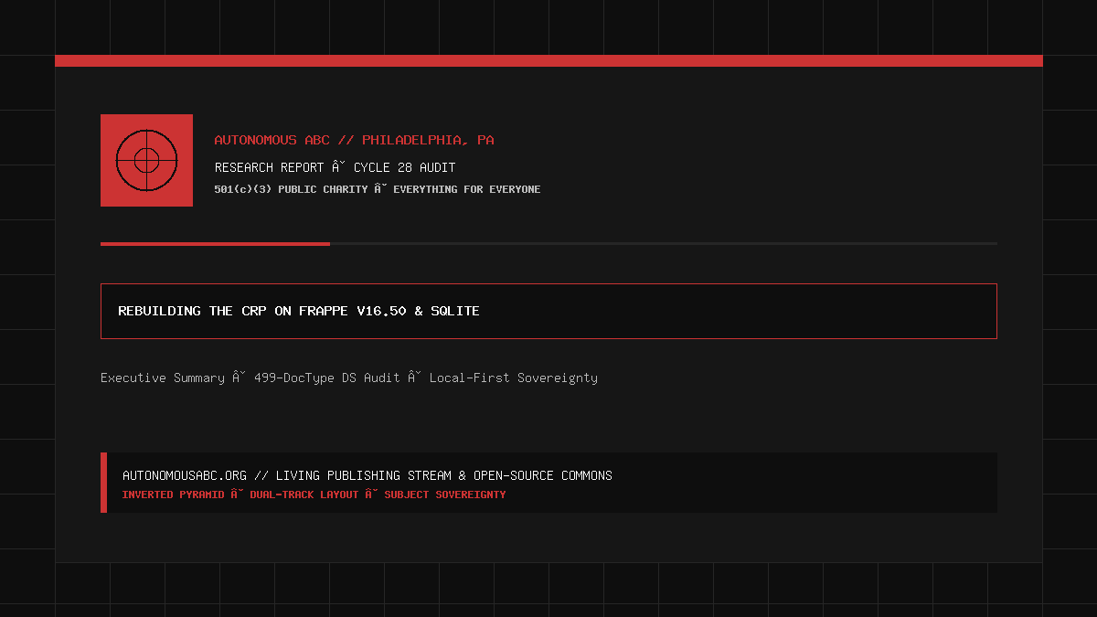Click the red crosshair logo icon

146,160
